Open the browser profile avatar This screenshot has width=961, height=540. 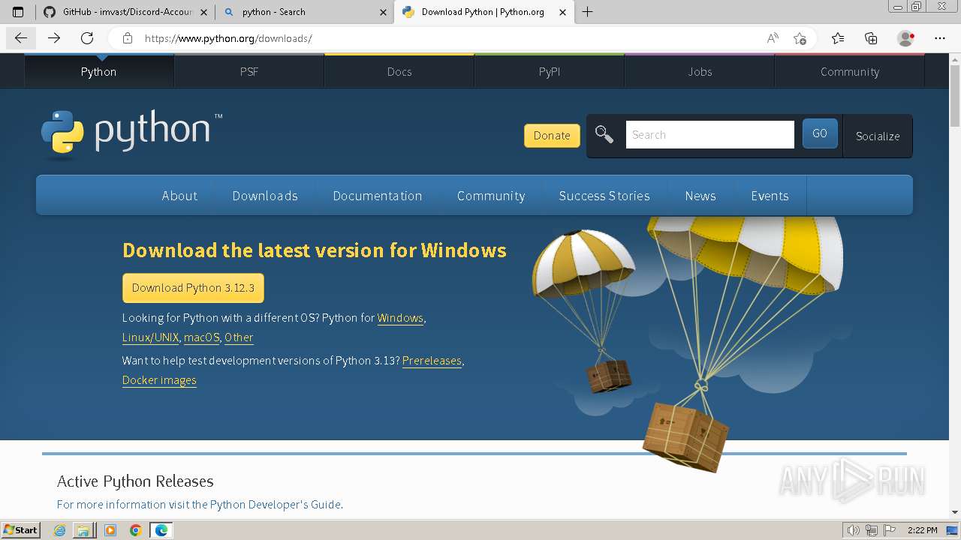coord(906,38)
